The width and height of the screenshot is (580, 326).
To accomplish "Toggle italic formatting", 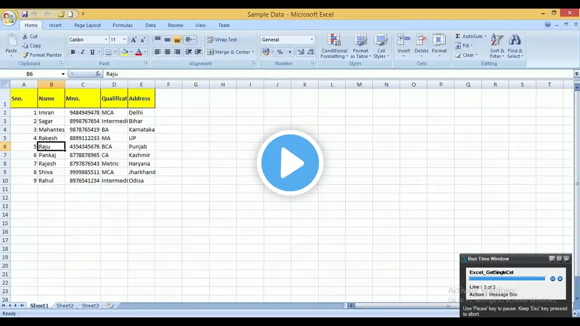I will coord(82,52).
